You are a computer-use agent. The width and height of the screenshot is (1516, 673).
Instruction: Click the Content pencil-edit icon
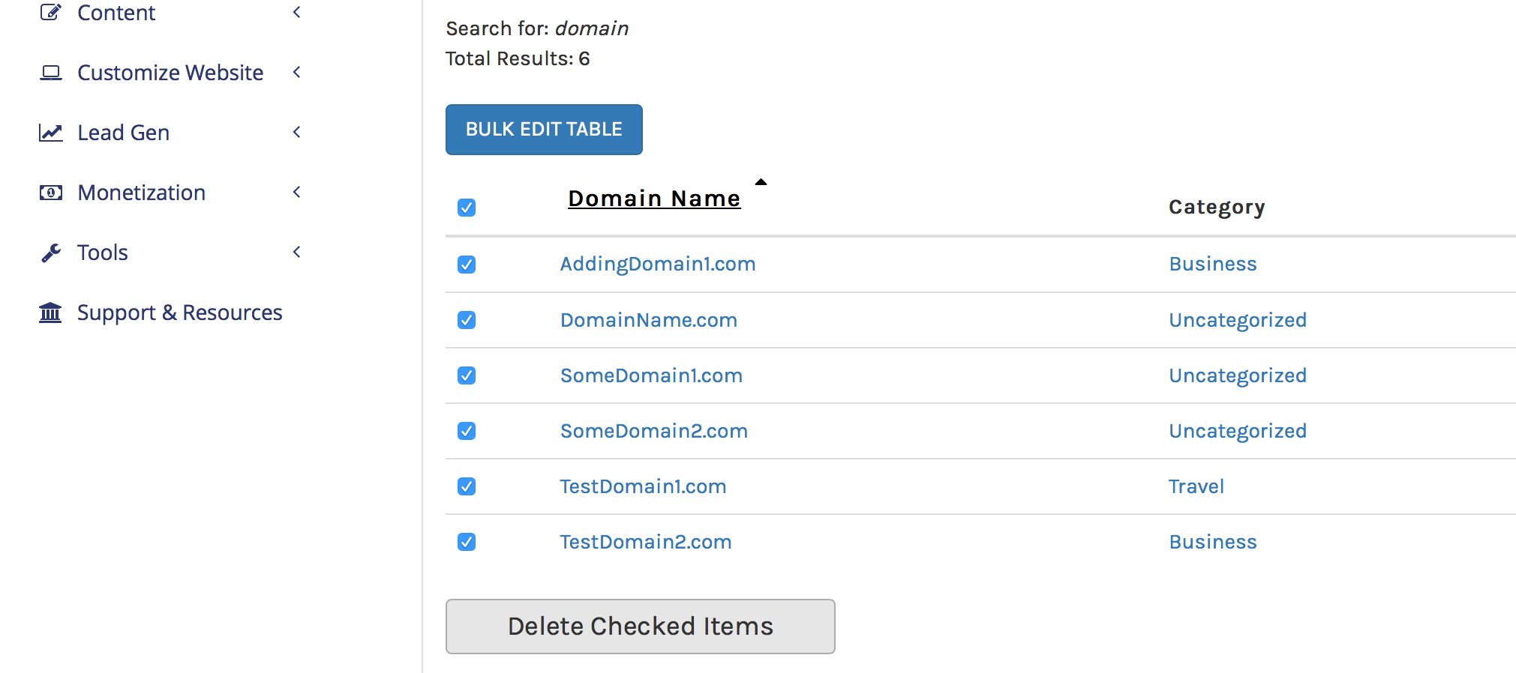[50, 12]
